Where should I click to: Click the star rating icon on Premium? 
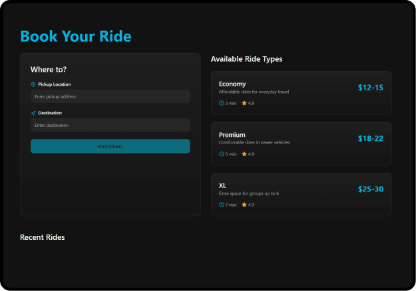tap(244, 154)
